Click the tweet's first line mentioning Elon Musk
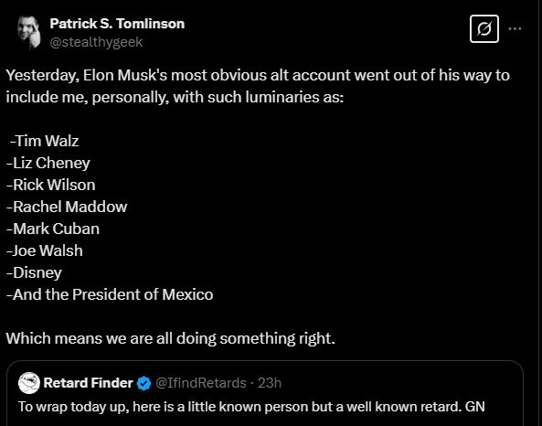The height and width of the screenshot is (426, 542). click(x=258, y=75)
